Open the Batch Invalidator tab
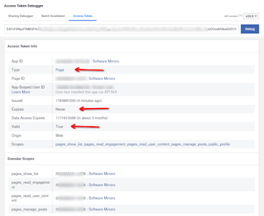 [x=53, y=16]
